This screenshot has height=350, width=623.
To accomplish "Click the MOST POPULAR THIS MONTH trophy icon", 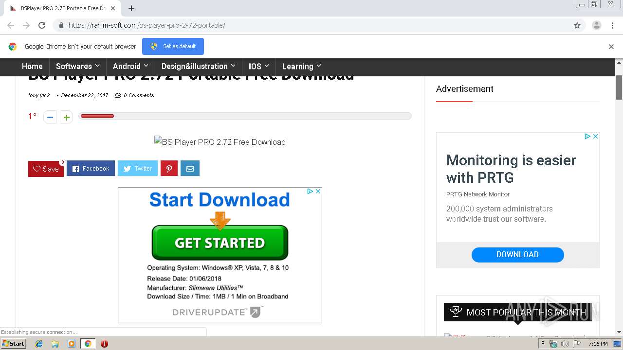I will (x=455, y=312).
